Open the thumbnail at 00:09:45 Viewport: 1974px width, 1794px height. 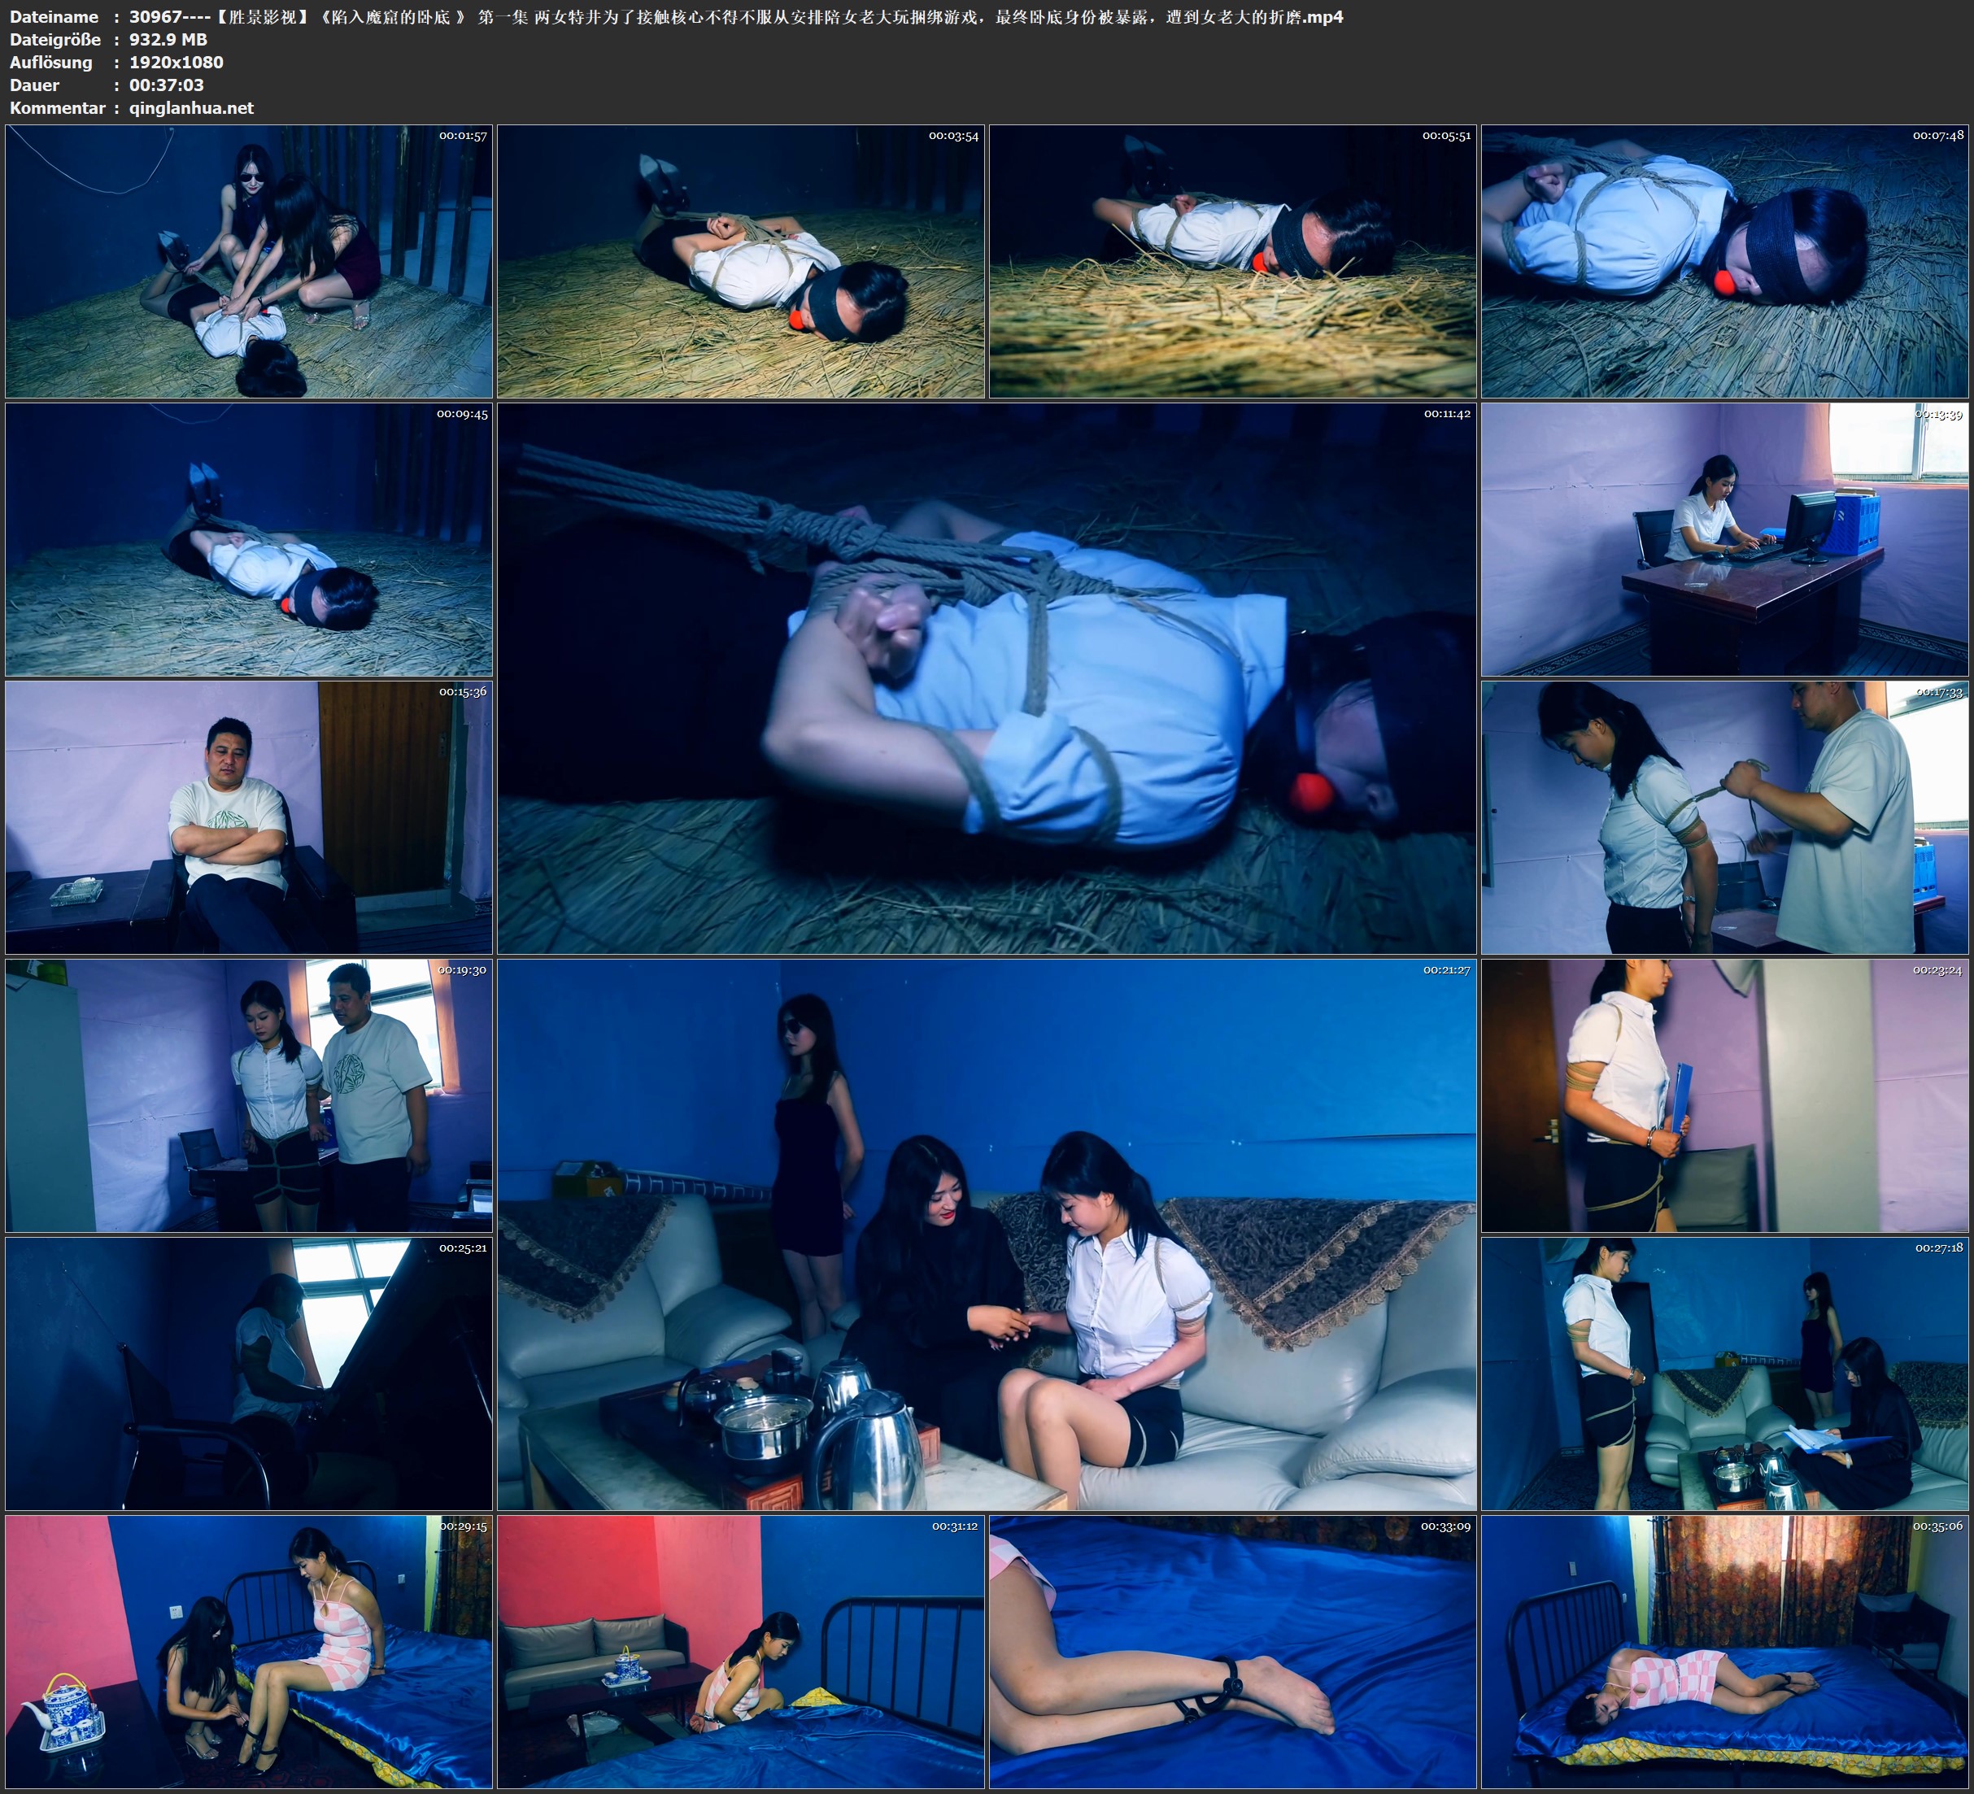point(249,539)
